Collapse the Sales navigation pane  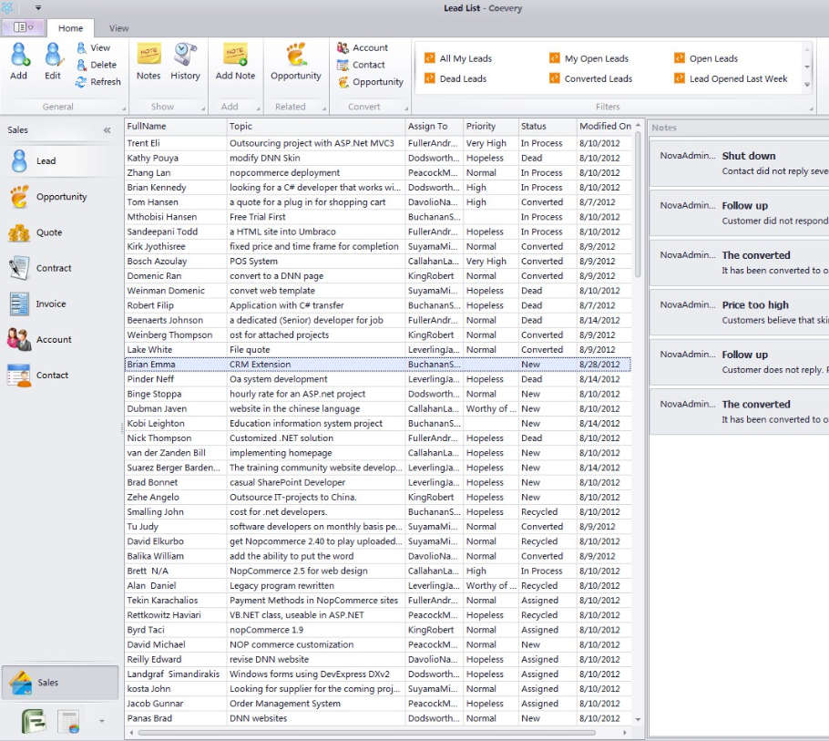pos(107,130)
